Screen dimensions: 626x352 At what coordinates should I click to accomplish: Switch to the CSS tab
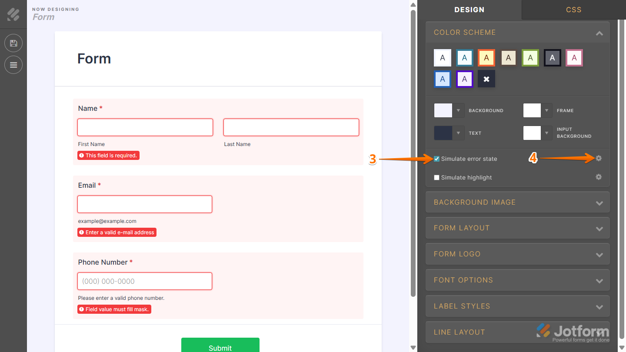tap(573, 10)
